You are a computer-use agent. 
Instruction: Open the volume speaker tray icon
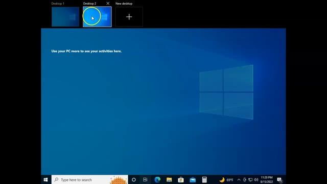256,179
